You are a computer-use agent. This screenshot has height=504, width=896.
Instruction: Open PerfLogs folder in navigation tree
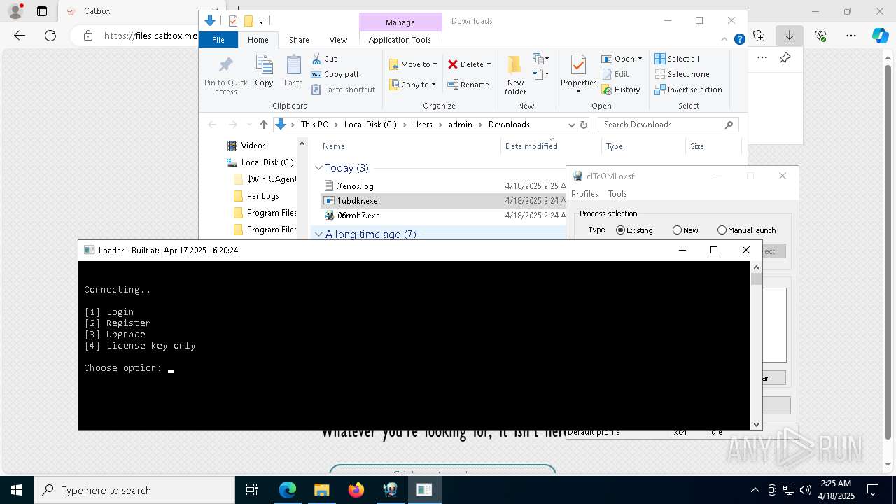click(x=262, y=196)
